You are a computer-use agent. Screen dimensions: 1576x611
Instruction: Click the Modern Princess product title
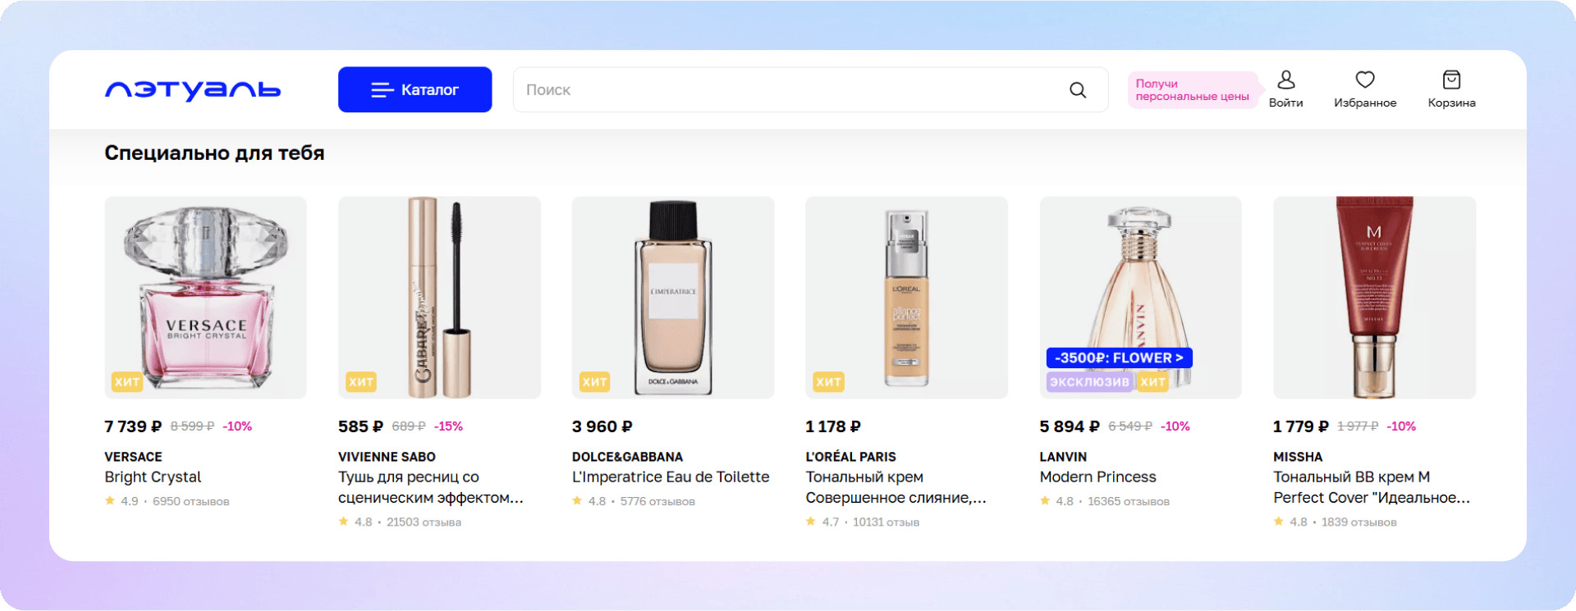coord(1097,477)
